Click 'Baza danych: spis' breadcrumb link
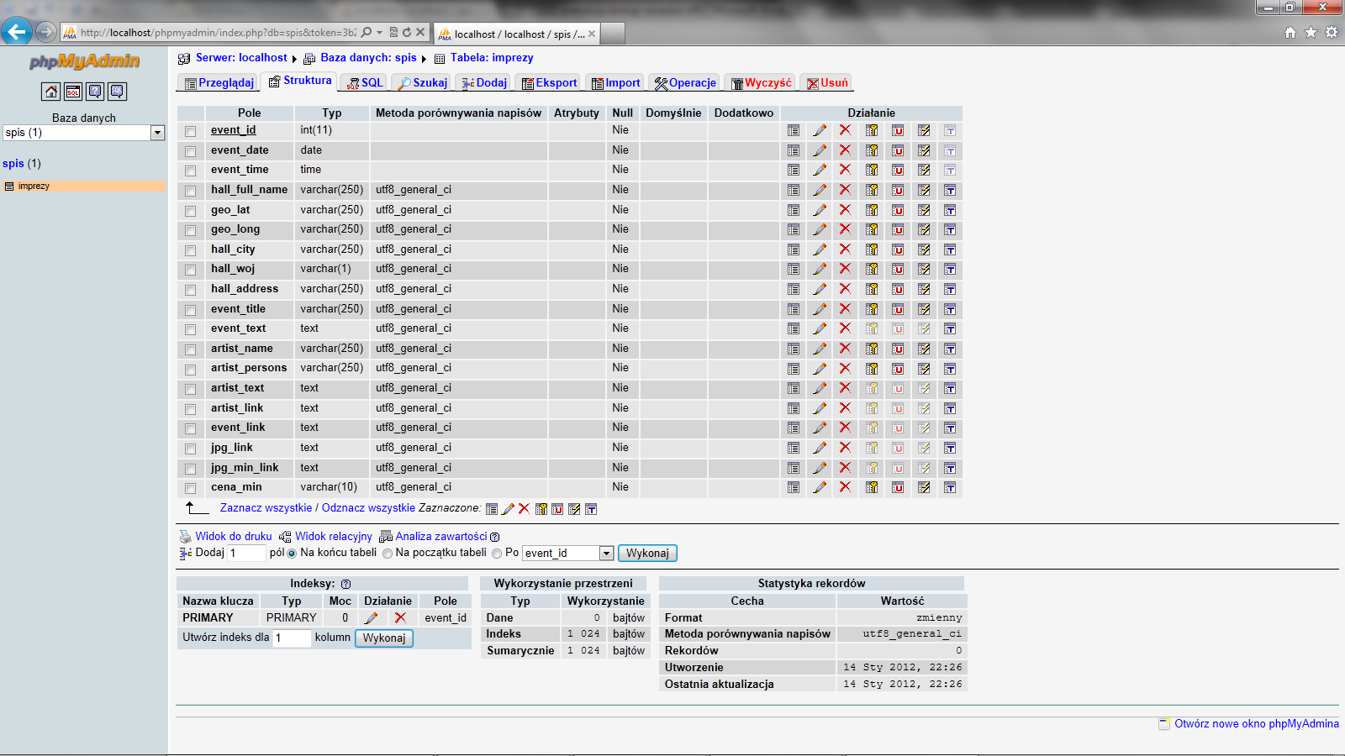Screen dimensions: 1345x756 tap(368, 58)
